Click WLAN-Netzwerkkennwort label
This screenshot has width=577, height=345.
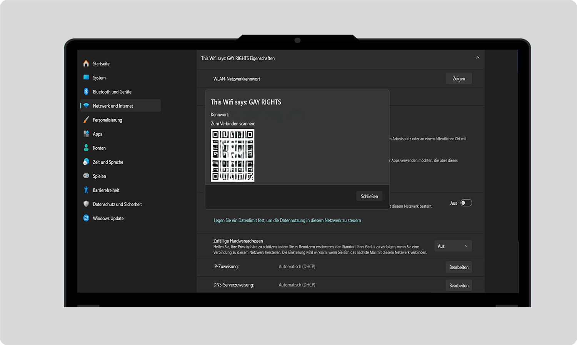(237, 79)
